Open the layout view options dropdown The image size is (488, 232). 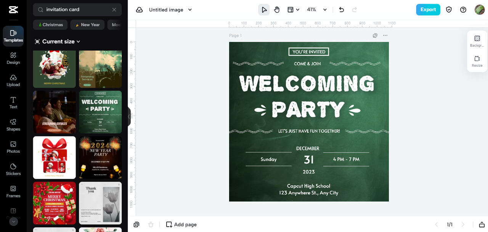(x=293, y=10)
